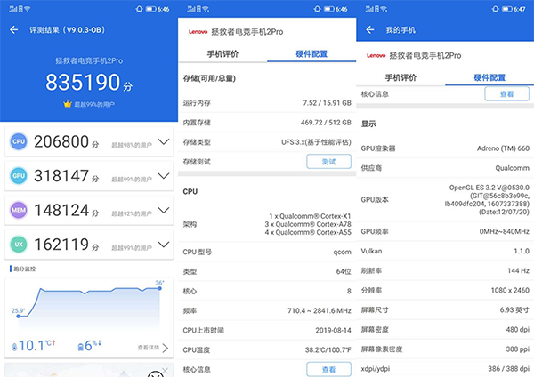
Task: Switch to 手机评价 tab in middle screen
Action: 222,53
